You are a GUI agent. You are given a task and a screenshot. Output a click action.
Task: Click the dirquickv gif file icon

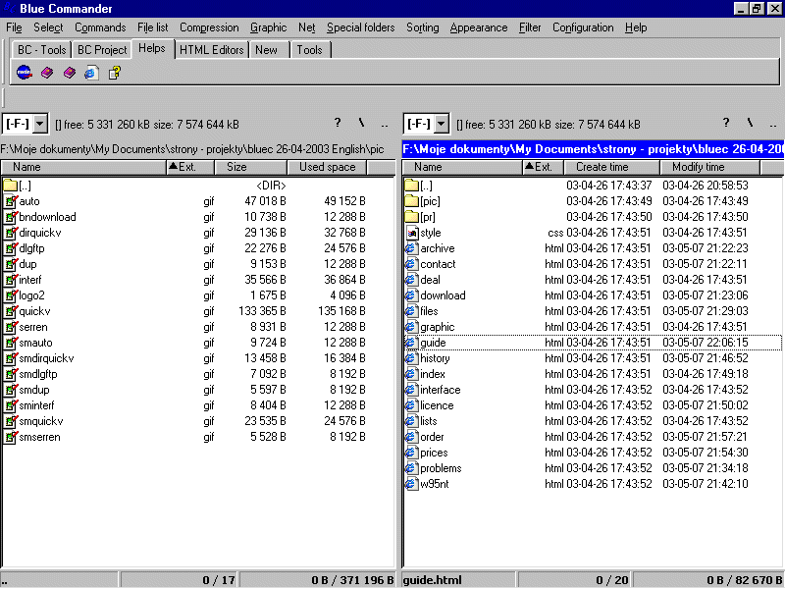11,233
